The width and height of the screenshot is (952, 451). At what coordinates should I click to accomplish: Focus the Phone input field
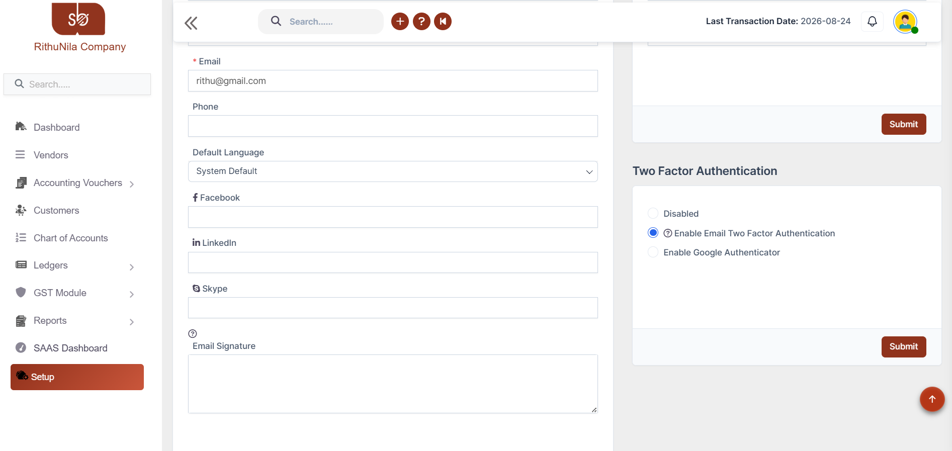click(x=393, y=126)
